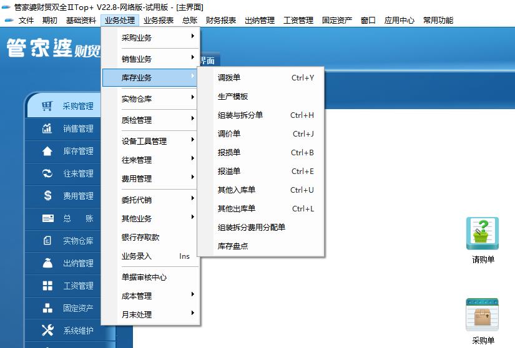Open the 总账 menu in menu bar

click(x=190, y=21)
